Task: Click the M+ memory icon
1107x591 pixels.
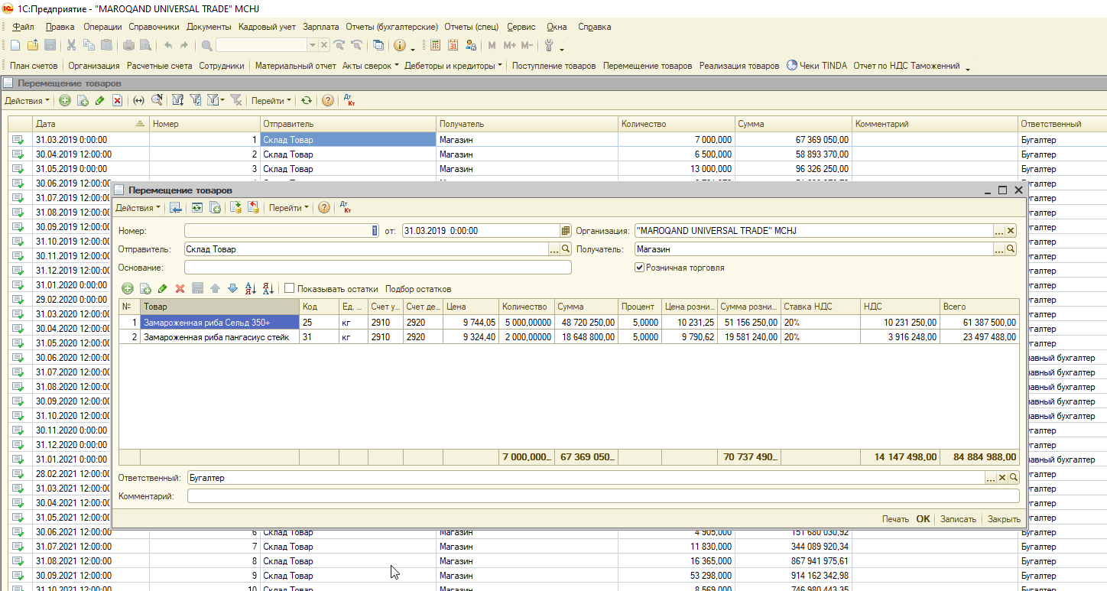Action: (x=509, y=45)
